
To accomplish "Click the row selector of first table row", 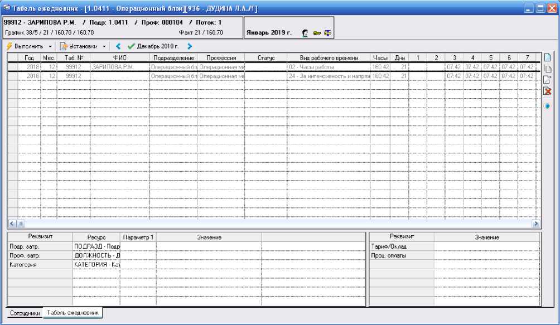I will tap(13, 67).
